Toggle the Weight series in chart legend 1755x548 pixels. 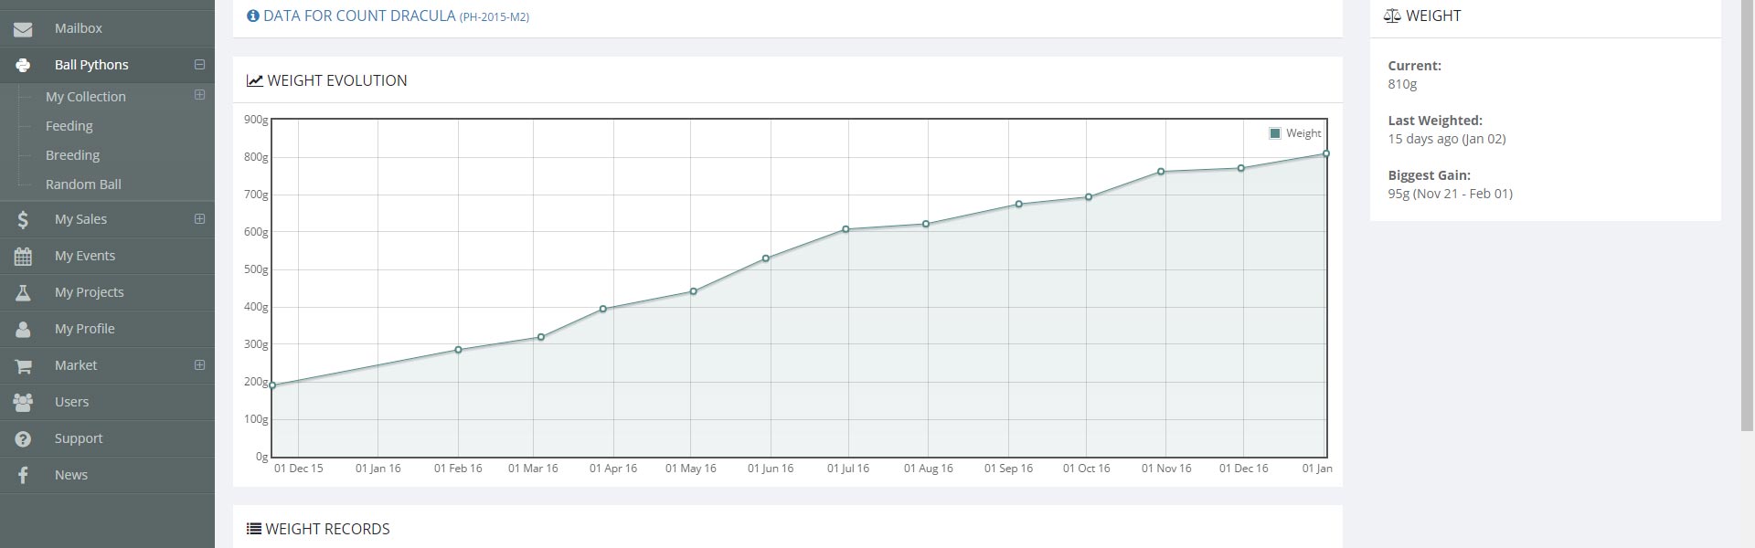coord(1294,133)
